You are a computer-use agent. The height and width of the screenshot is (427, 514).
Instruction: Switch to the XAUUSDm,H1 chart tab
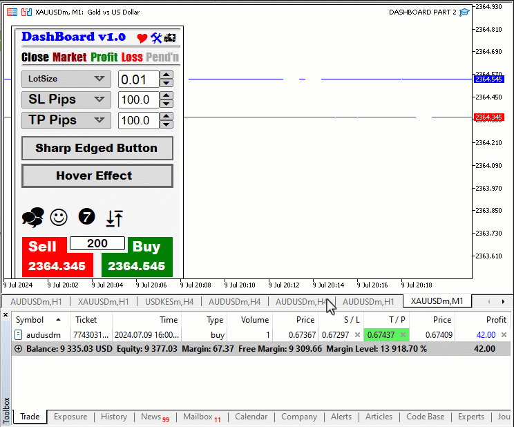103,302
